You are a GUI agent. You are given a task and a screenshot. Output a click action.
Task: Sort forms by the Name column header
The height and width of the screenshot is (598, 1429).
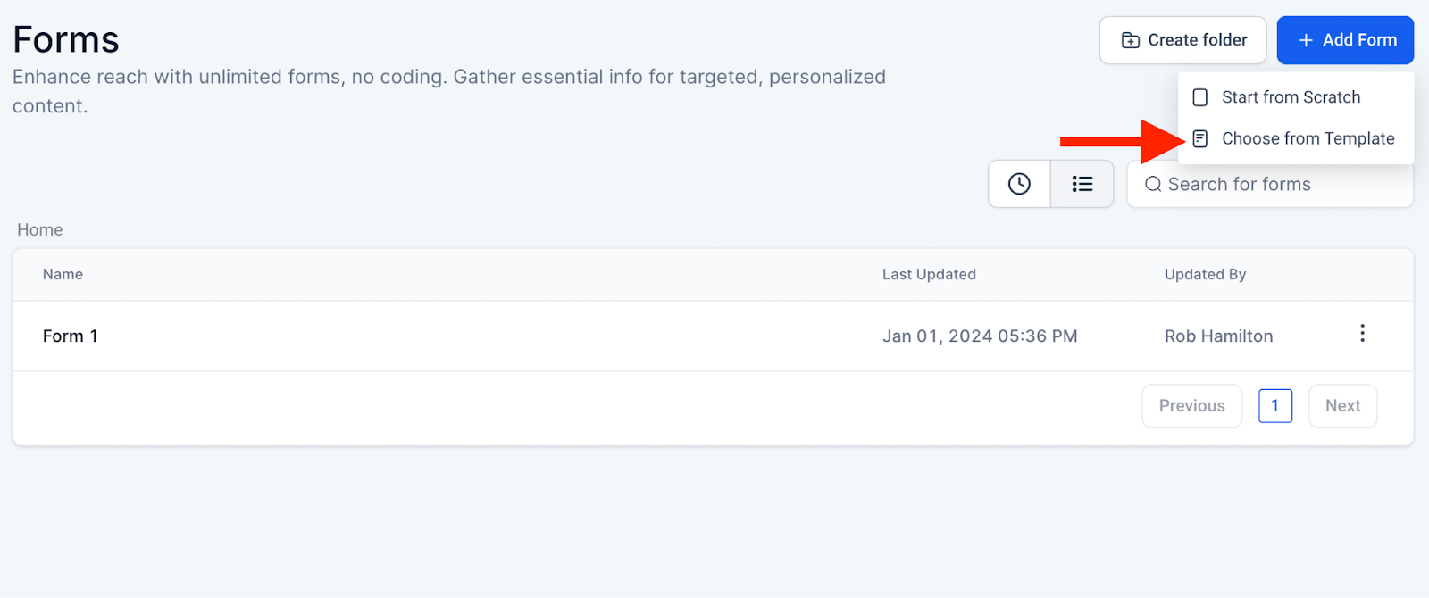tap(62, 274)
